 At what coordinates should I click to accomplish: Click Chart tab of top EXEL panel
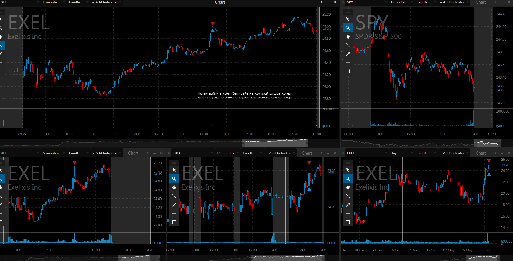[220, 2]
